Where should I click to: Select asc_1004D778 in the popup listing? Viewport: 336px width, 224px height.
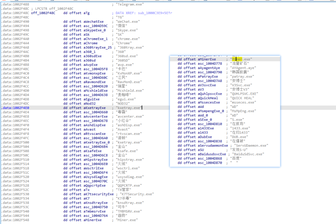pyautogui.click(x=210, y=64)
